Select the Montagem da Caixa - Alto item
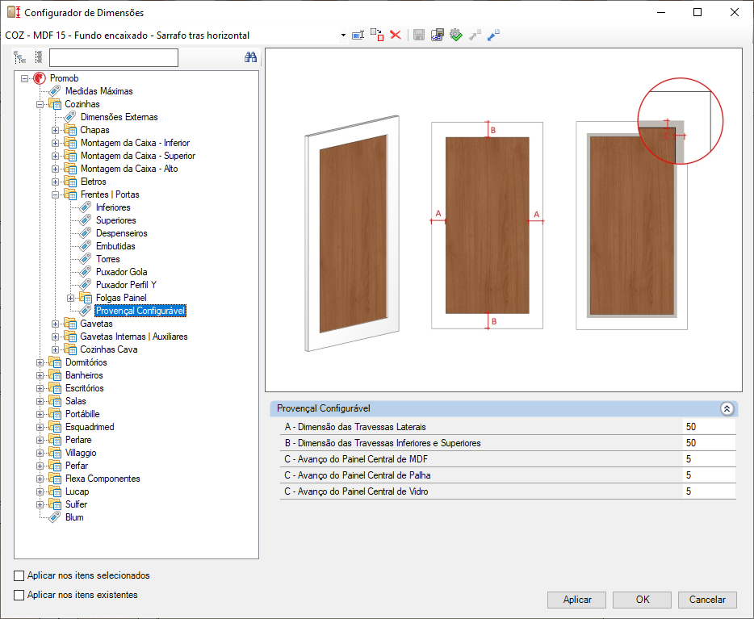 pyautogui.click(x=129, y=169)
